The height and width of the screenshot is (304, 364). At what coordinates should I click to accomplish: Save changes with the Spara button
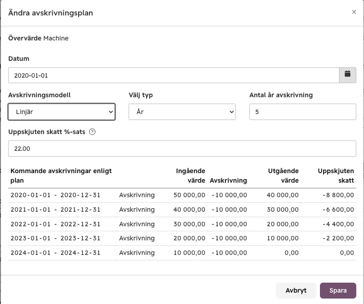pos(338,290)
